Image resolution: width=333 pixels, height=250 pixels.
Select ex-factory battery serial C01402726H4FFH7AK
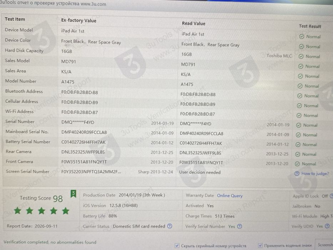click(84, 142)
